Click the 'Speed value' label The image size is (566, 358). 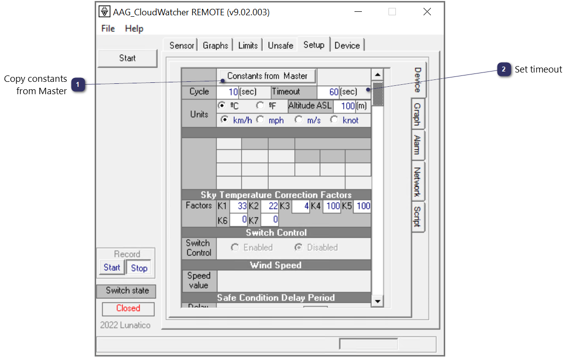point(199,281)
